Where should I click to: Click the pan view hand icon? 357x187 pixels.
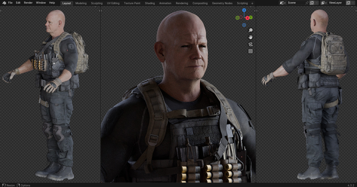tap(250, 37)
